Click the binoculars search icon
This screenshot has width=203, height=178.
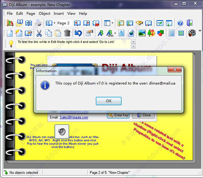[139, 23]
